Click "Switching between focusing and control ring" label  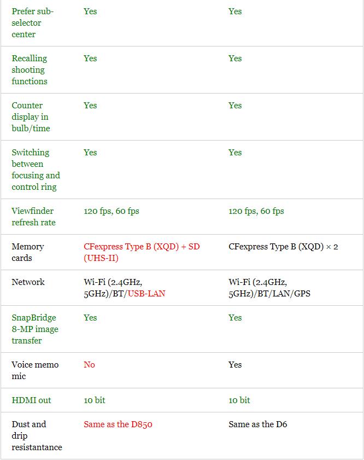pos(36,170)
